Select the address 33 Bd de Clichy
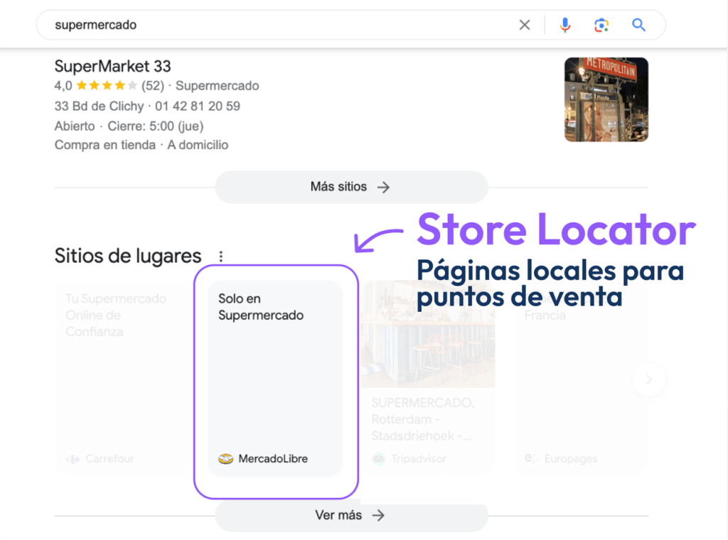 99,107
